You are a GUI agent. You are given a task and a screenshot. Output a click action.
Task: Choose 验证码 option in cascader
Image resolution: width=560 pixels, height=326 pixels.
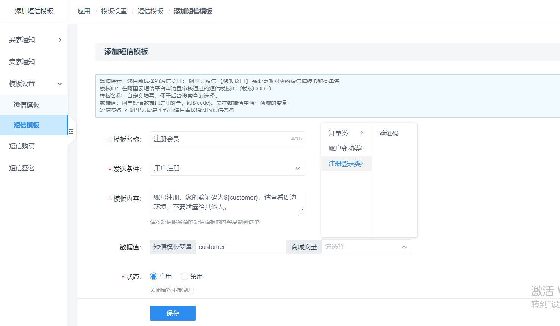click(x=394, y=133)
